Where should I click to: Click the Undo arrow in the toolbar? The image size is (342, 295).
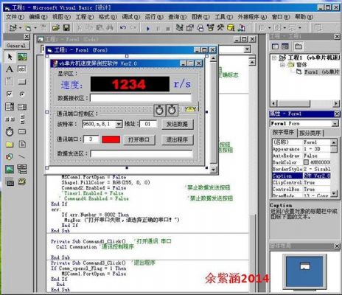click(x=123, y=28)
